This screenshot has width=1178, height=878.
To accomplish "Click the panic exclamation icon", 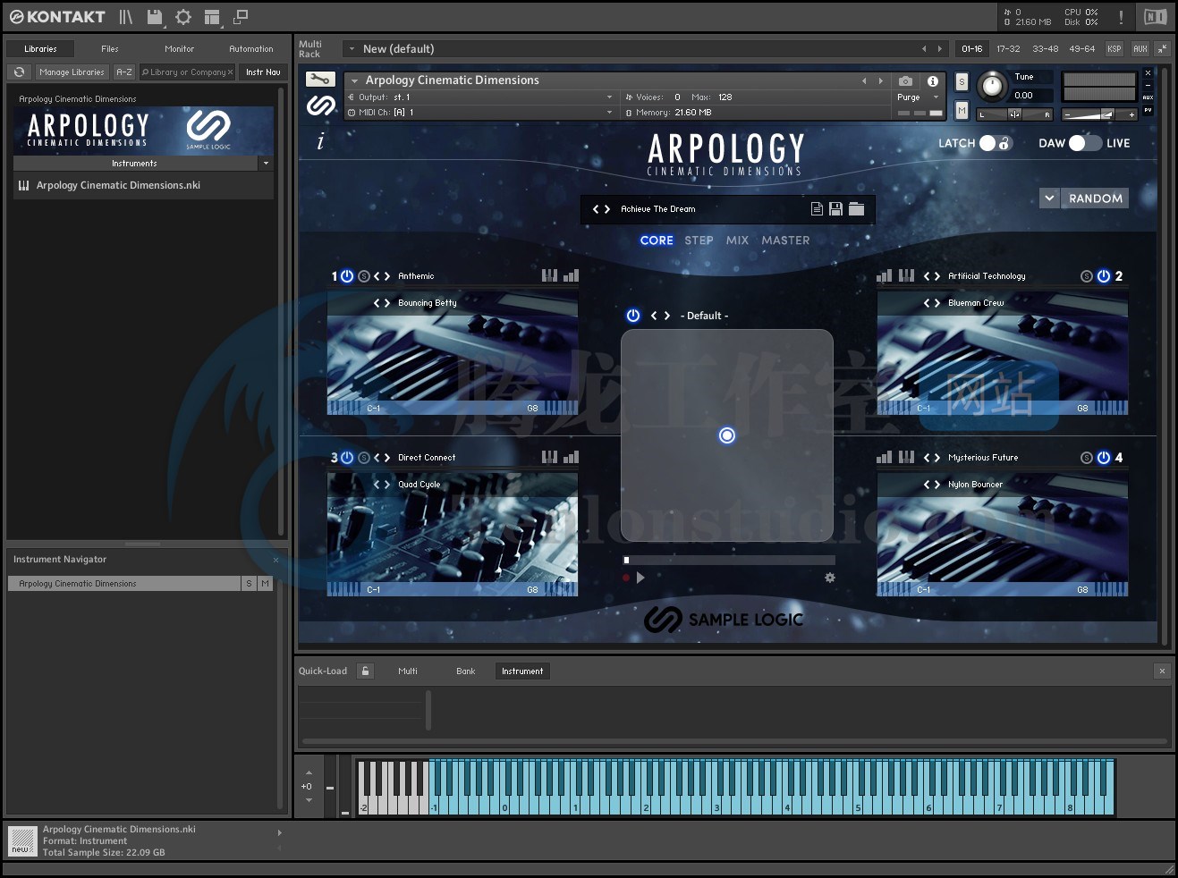I will 1121,17.
